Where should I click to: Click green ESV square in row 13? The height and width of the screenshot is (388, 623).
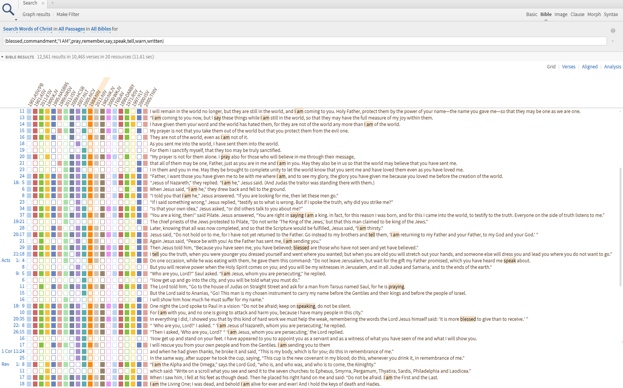[41, 118]
